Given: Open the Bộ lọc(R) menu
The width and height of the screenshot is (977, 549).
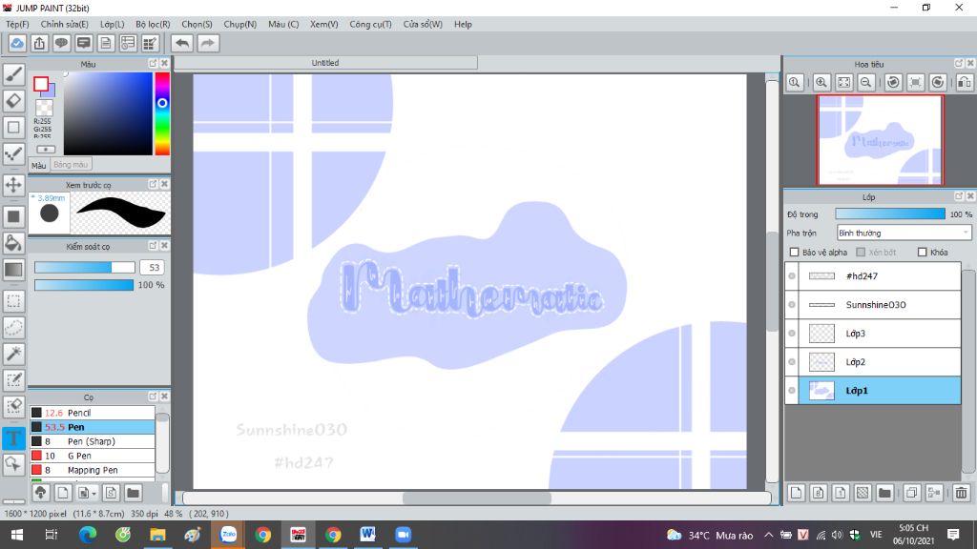Looking at the screenshot, I should pyautogui.click(x=153, y=24).
